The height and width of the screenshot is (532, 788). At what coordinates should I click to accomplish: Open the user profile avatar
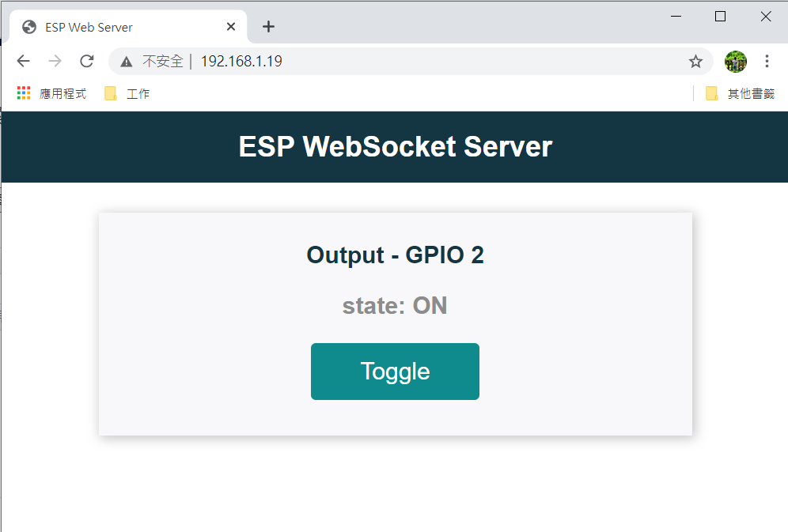pos(735,62)
